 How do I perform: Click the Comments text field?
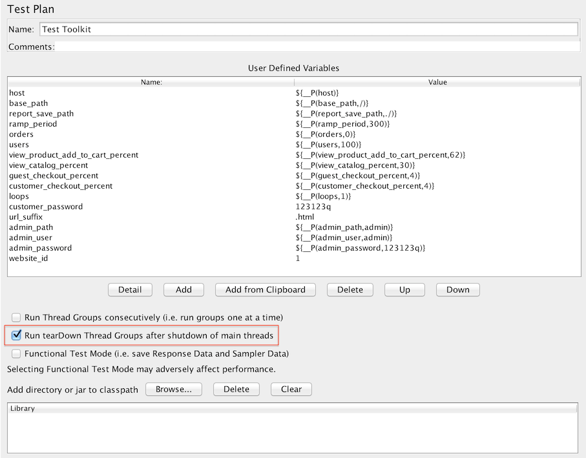tap(317, 47)
